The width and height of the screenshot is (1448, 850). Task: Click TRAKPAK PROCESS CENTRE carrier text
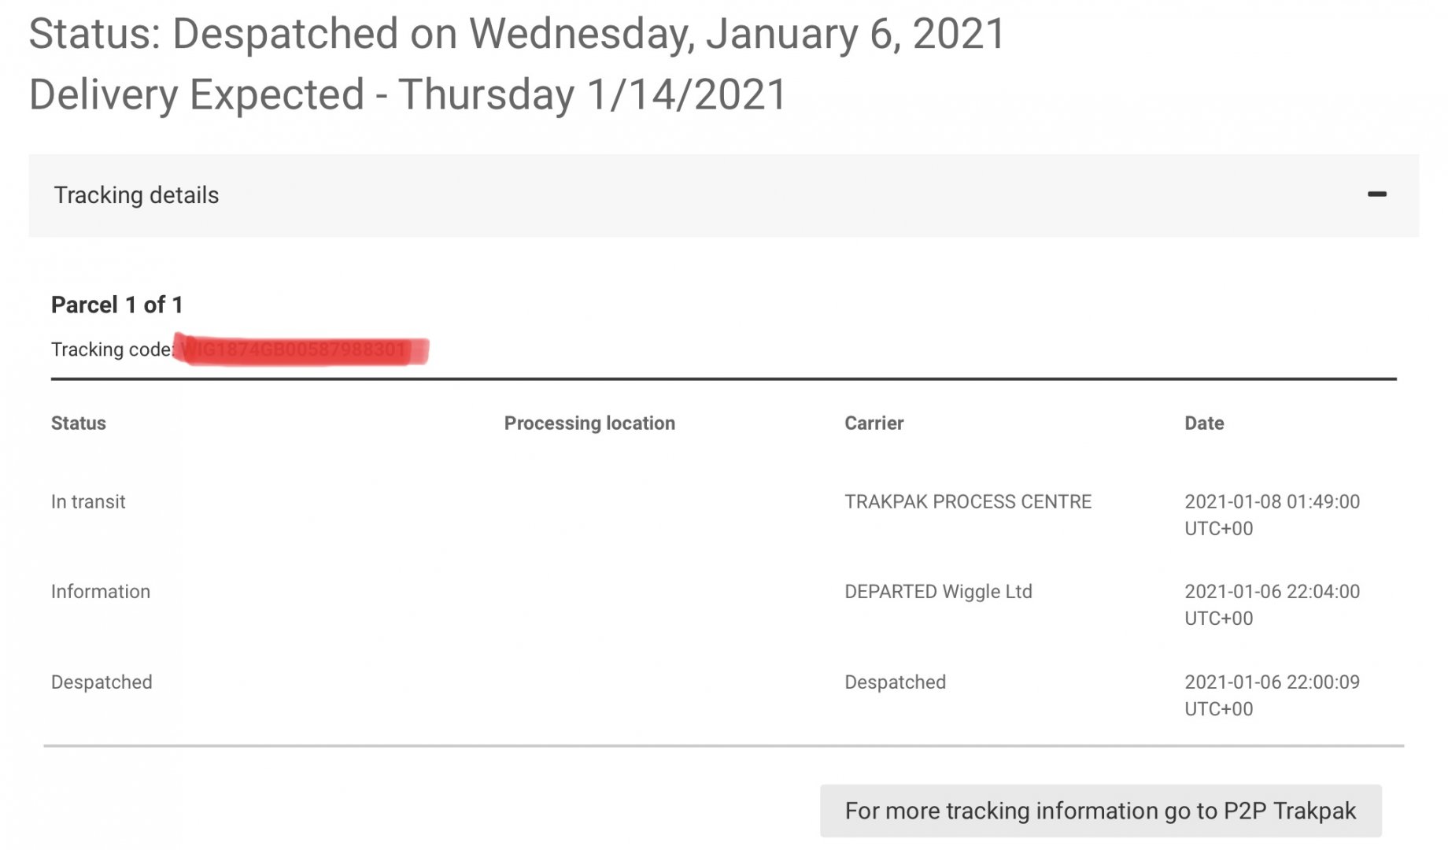coord(968,502)
